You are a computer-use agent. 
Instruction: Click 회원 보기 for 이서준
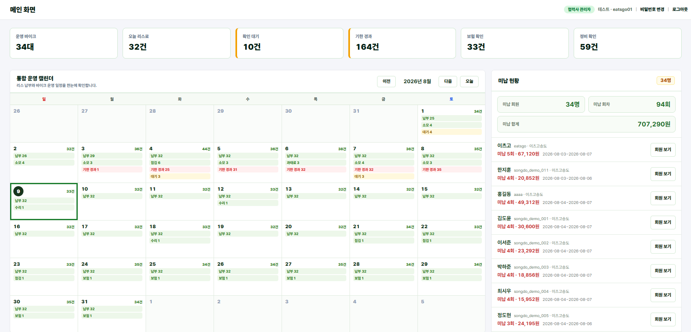[663, 247]
